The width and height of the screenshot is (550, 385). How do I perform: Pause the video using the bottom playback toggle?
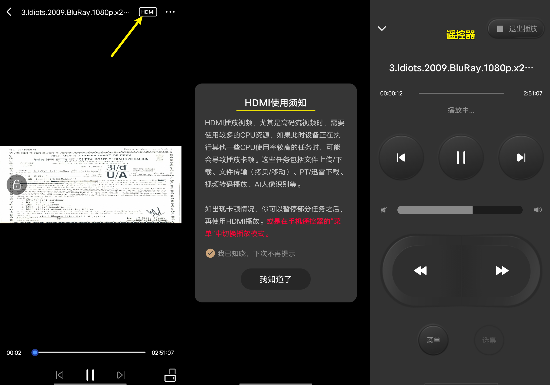(x=90, y=375)
